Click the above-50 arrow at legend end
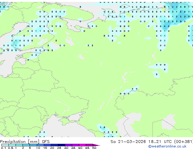This screenshot has width=193, height=149. tap(96, 145)
